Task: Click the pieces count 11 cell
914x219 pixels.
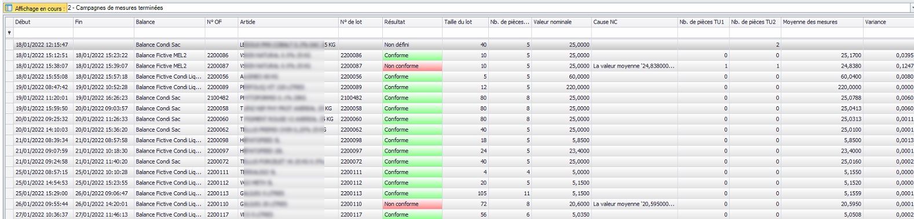Action: pos(510,193)
